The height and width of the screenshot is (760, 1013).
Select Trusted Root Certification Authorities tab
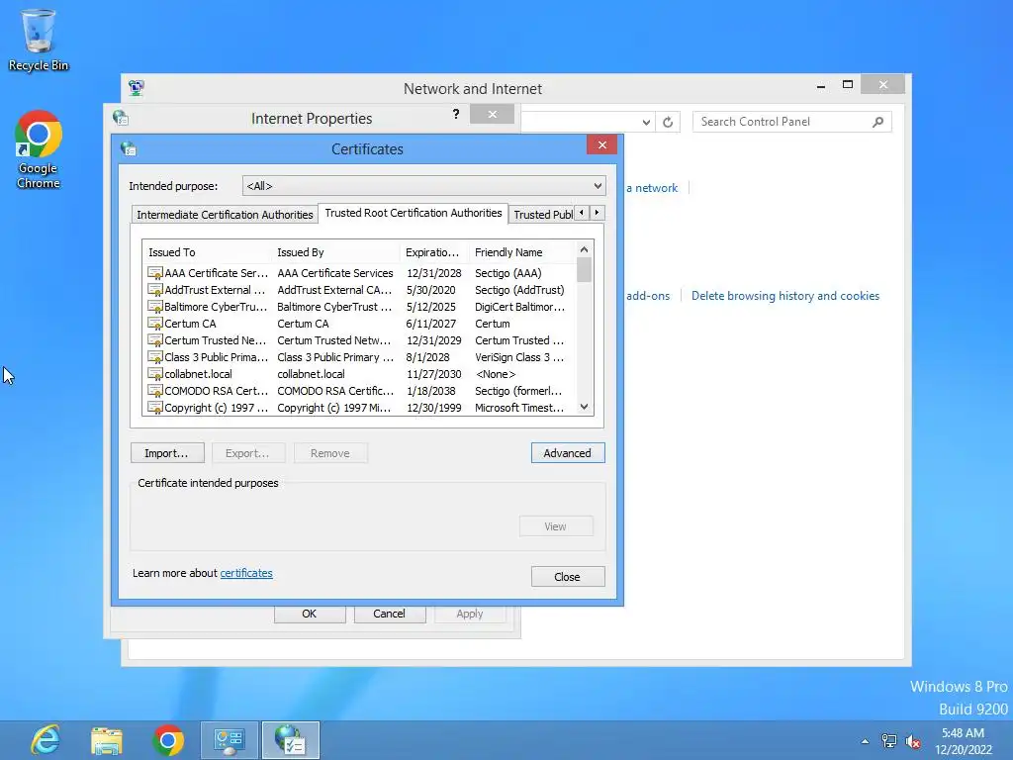point(414,213)
